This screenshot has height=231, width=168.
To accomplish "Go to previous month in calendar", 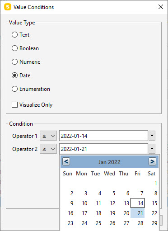I will [66, 161].
